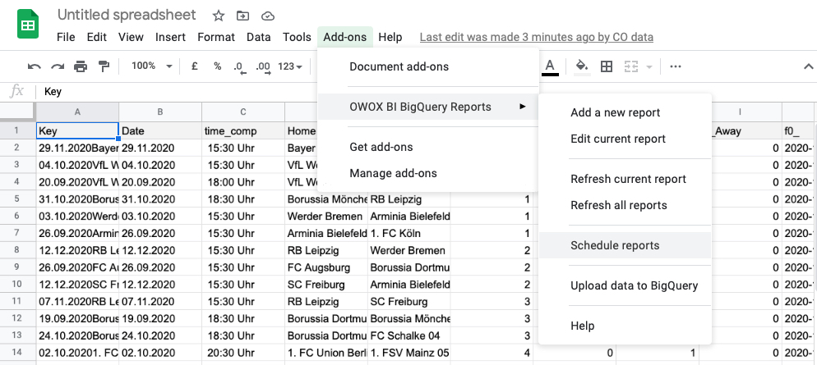The height and width of the screenshot is (365, 817).
Task: Open the Insert menu
Action: 170,37
